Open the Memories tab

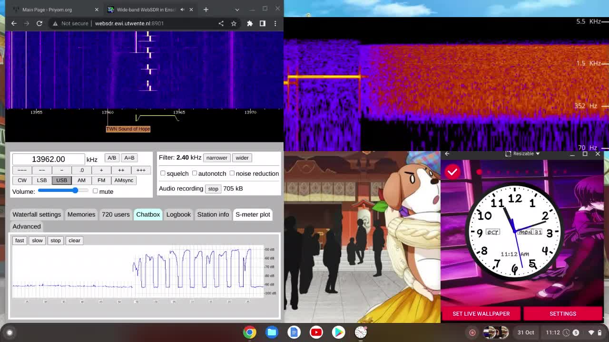tap(81, 214)
